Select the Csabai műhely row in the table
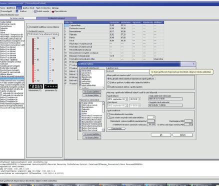219x186 pixels. tap(114, 25)
